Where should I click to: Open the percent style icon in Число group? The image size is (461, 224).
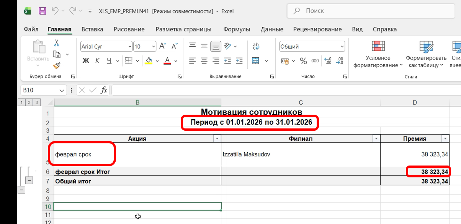(x=303, y=61)
